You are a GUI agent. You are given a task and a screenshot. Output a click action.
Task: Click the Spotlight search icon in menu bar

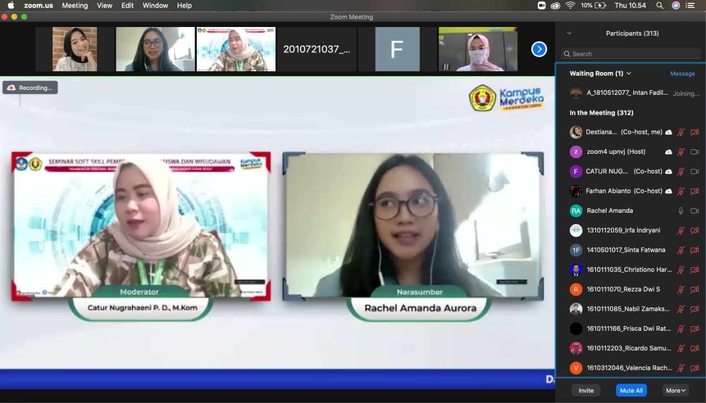coord(660,6)
